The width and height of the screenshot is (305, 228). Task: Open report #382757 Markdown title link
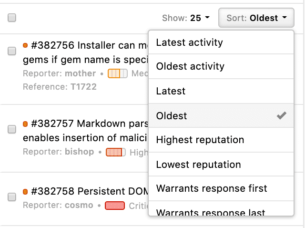click(86, 124)
